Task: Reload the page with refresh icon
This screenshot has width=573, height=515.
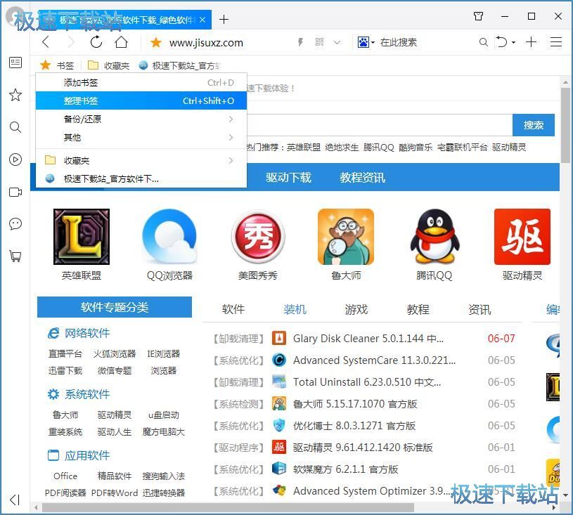Action: (x=96, y=42)
